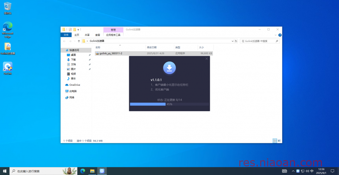Image resolution: width=339 pixels, height=175 pixels.
Task: Open 视频 in the navigation pane
Action: point(73,74)
